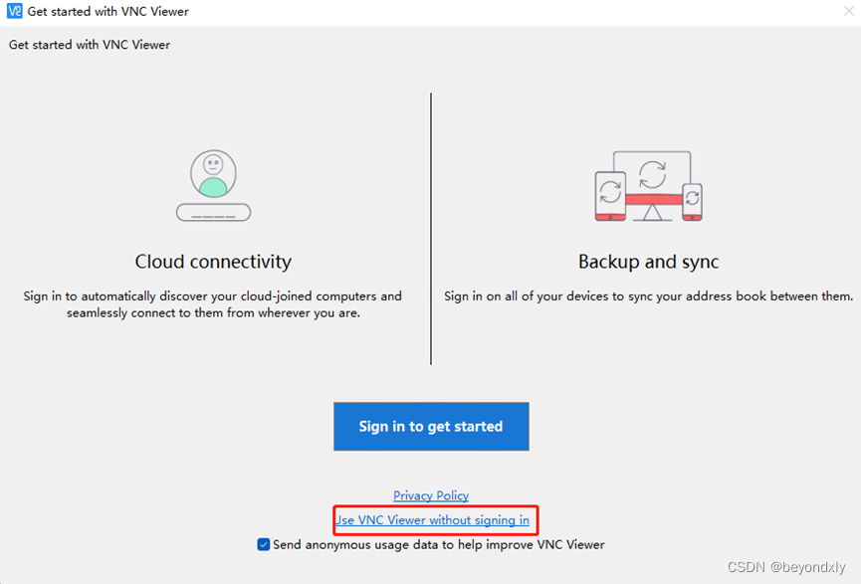Choose Use VNC Viewer without signing in
861x584 pixels.
click(x=432, y=519)
